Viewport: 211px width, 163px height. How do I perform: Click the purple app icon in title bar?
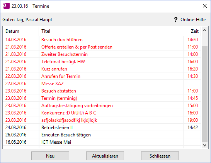click(x=7, y=6)
